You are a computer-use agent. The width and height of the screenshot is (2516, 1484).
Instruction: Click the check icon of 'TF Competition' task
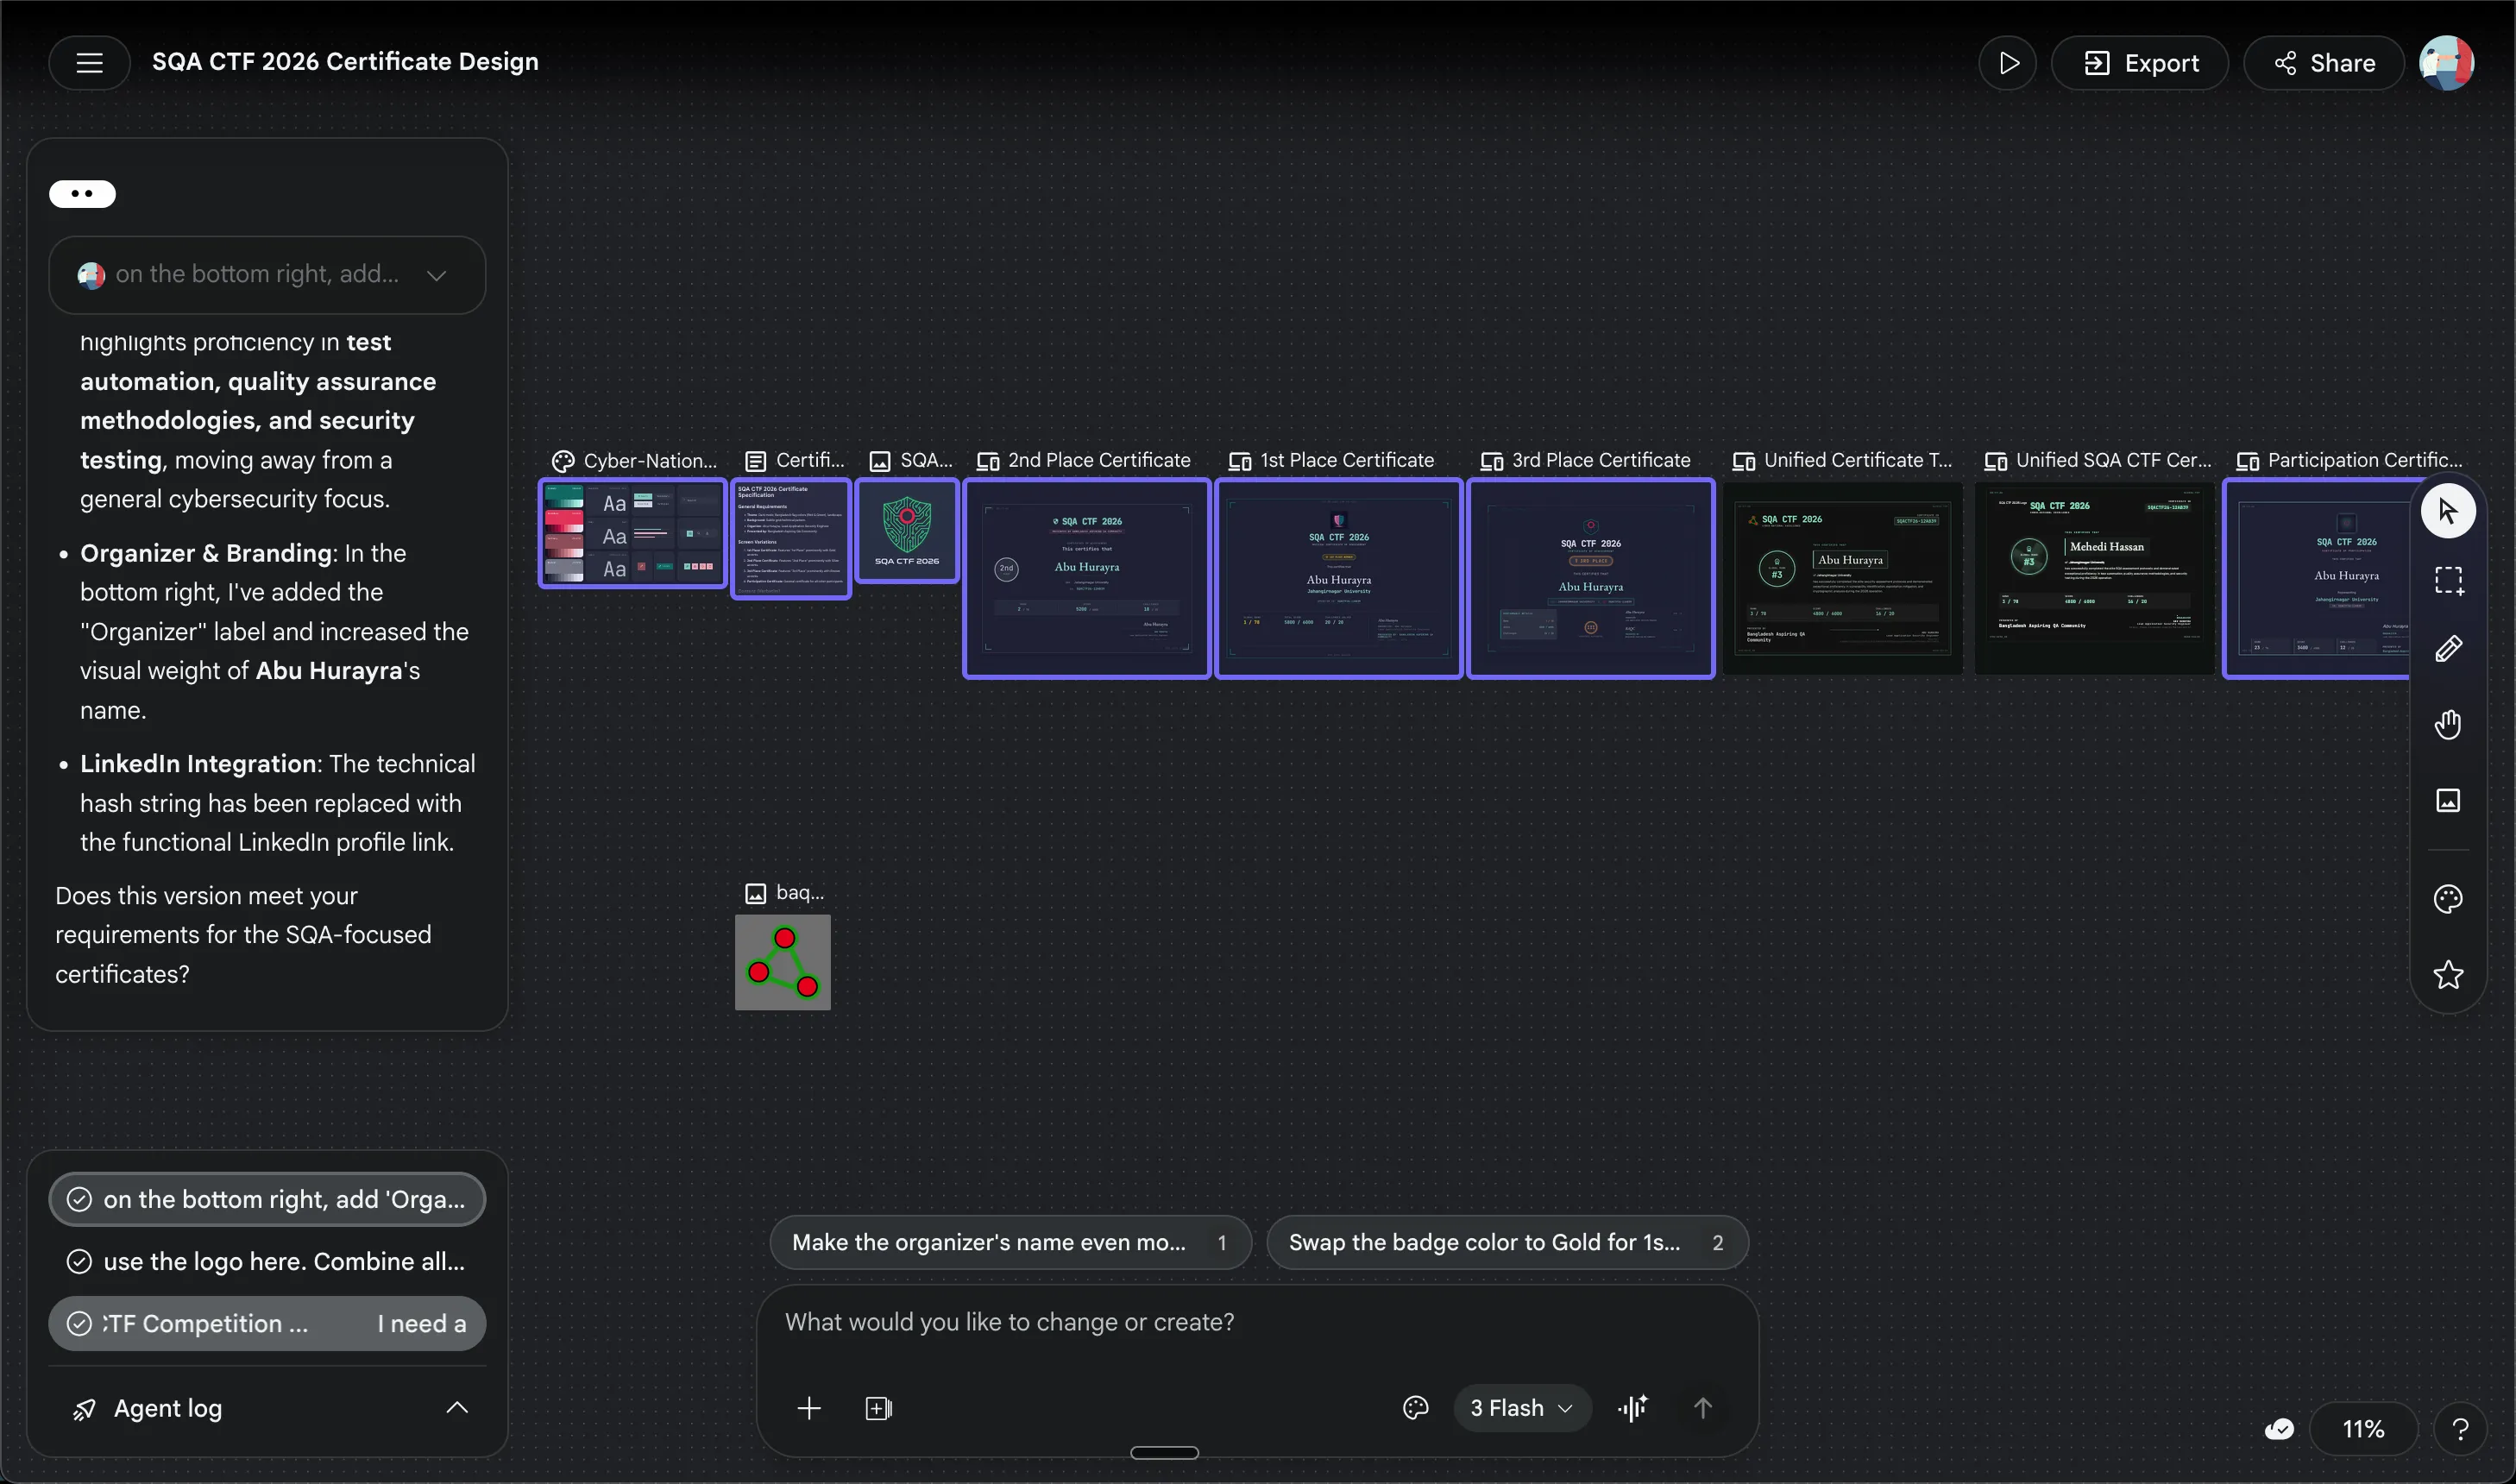(x=79, y=1323)
